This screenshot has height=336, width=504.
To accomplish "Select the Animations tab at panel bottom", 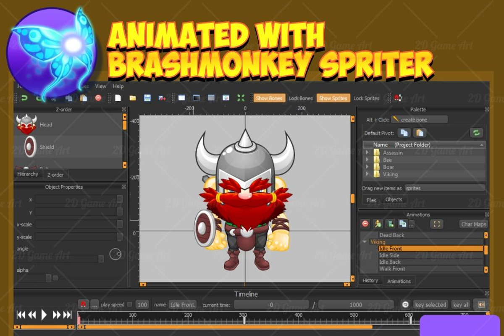I will pos(399,281).
